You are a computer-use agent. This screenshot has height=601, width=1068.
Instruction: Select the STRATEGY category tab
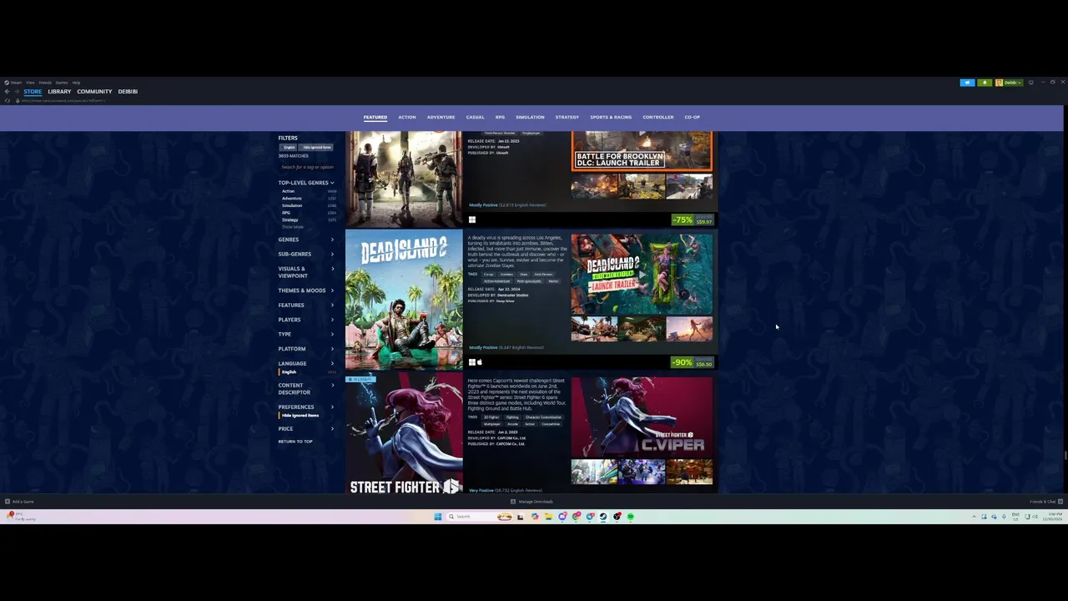pos(567,118)
